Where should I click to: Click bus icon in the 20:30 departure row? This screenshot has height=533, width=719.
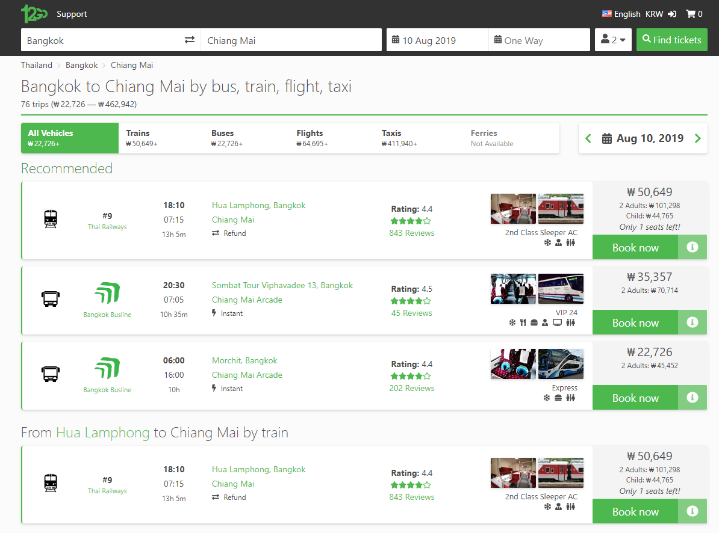(51, 299)
